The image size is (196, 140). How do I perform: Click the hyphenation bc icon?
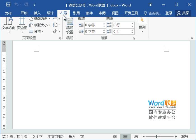56,31
